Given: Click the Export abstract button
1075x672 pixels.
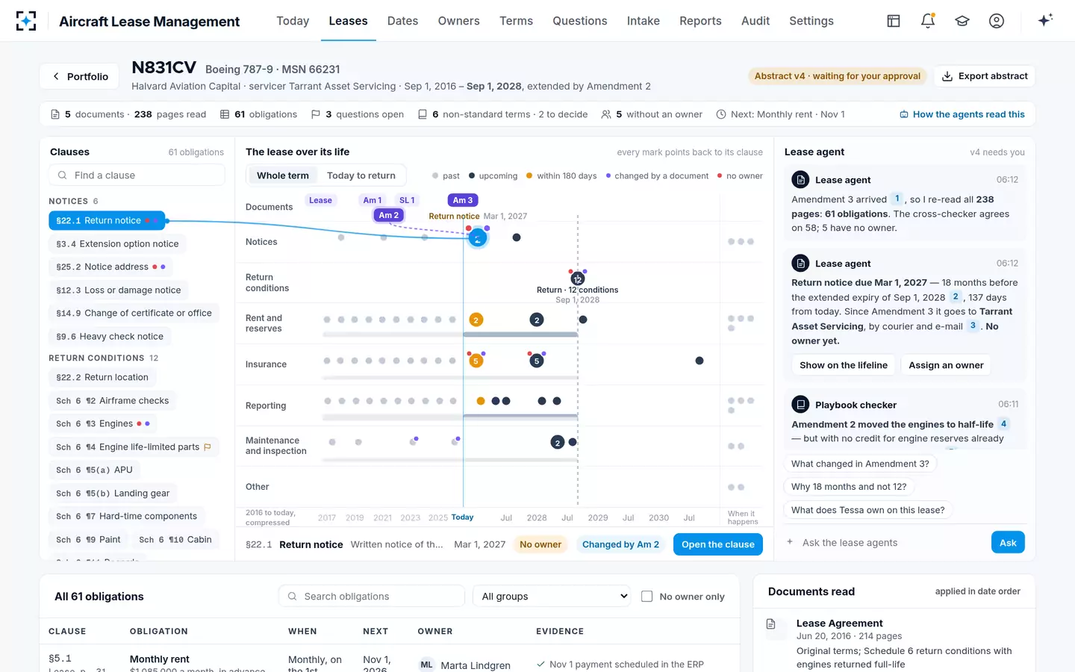Looking at the screenshot, I should point(985,76).
